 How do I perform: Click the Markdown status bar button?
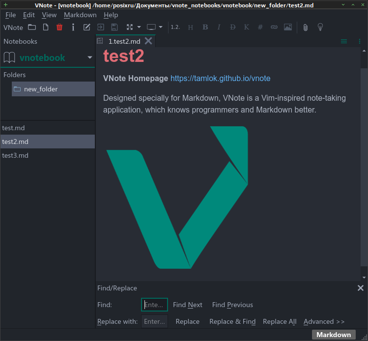tap(334, 335)
